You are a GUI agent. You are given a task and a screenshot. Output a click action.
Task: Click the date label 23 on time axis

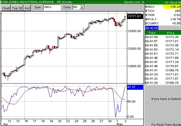pyautogui.click(x=68, y=121)
